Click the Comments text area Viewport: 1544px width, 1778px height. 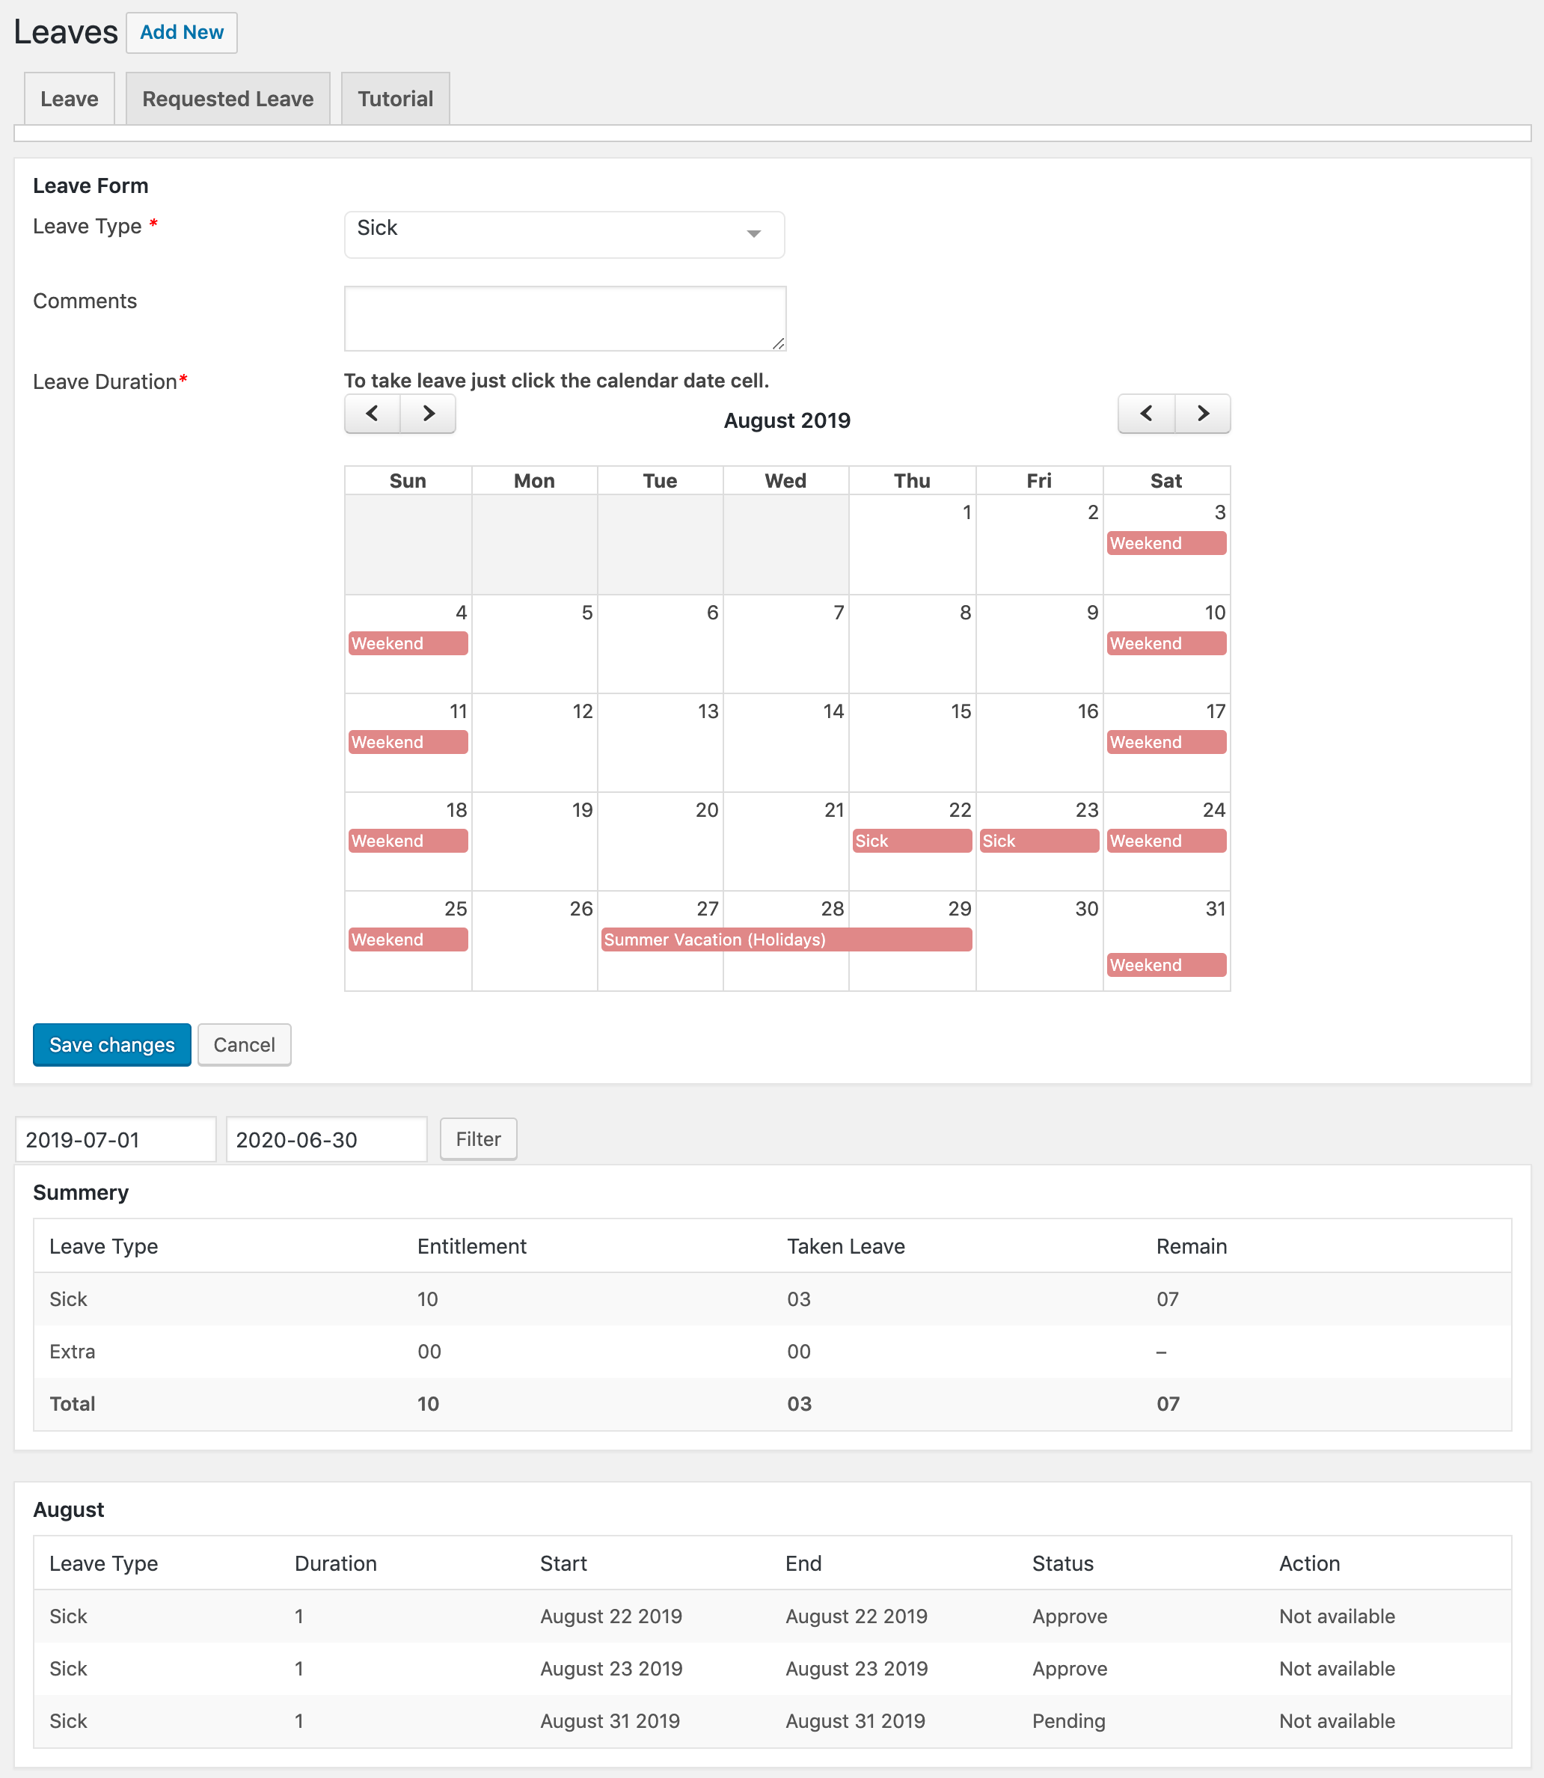pyautogui.click(x=564, y=318)
